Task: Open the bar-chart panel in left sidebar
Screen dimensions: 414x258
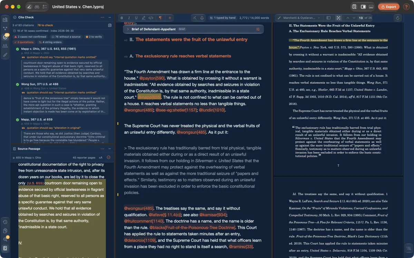Action: pos(5,20)
